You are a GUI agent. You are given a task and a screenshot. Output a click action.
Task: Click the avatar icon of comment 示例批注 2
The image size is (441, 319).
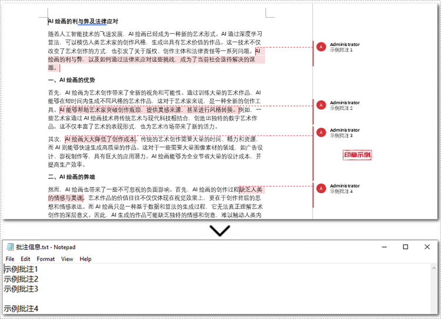321,105
